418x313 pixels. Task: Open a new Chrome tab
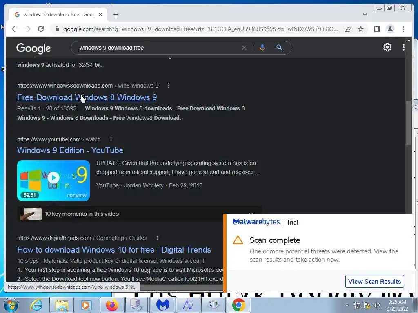coord(116,15)
